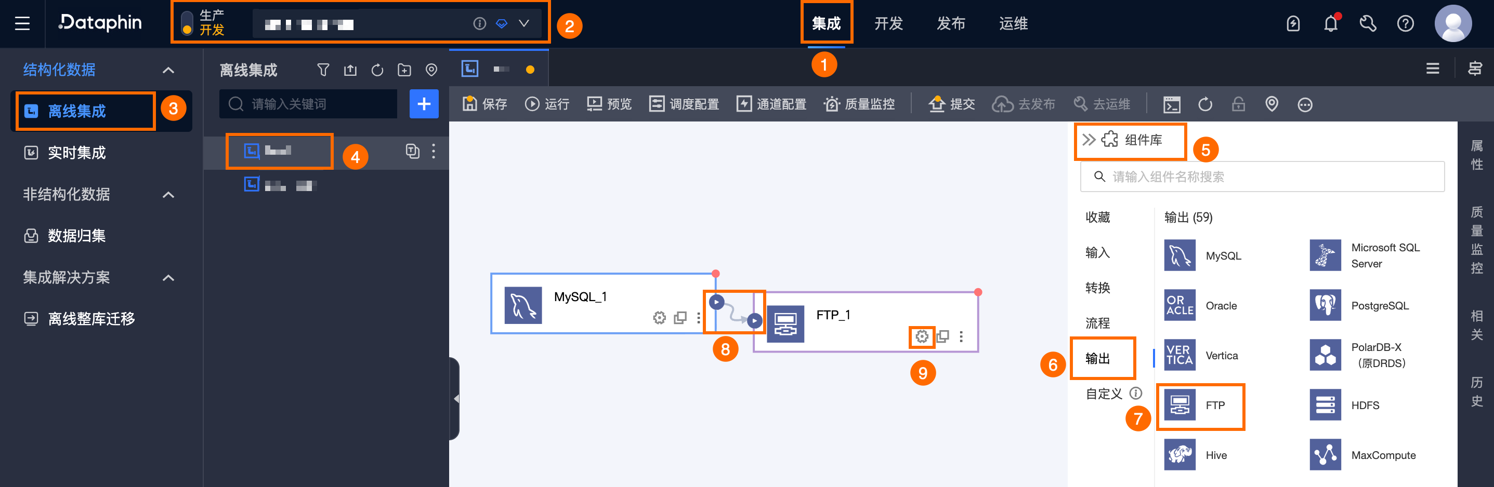Collapse the left side panel handle
This screenshot has height=487, width=1494.
coord(455,399)
